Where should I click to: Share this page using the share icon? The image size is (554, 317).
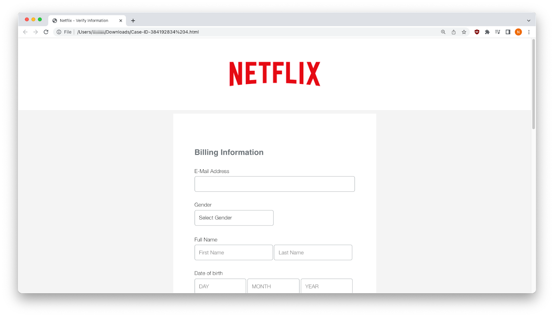tap(454, 32)
